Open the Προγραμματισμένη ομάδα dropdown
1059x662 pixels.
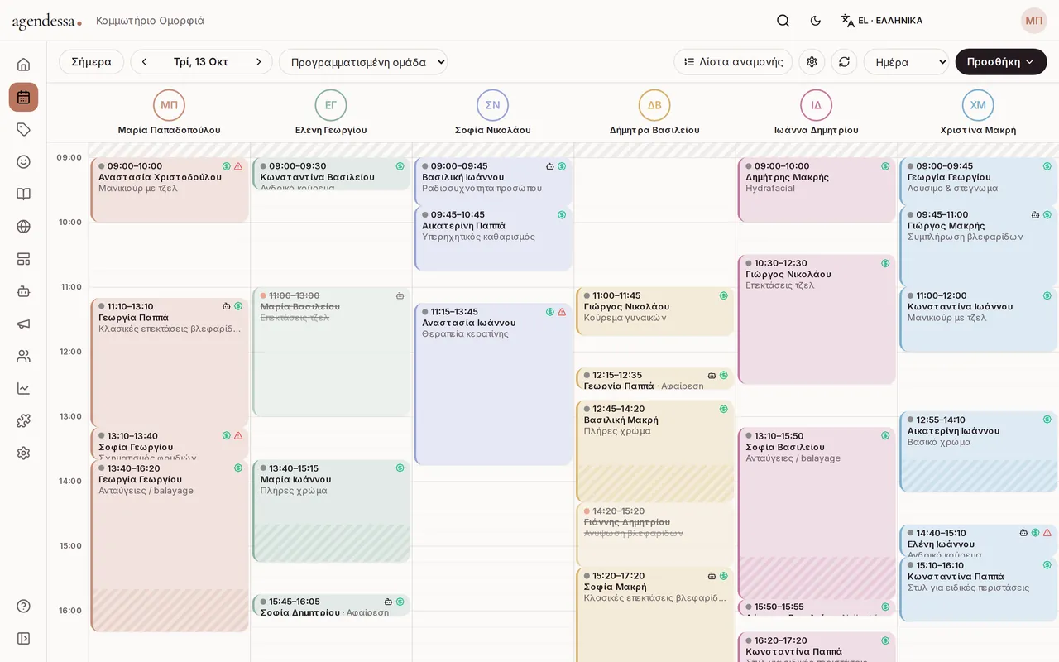[363, 62]
